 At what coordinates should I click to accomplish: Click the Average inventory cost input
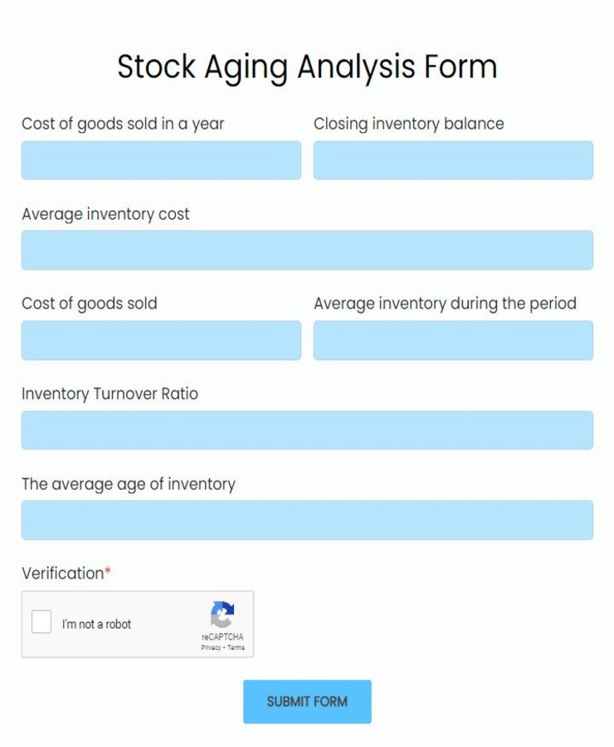307,250
